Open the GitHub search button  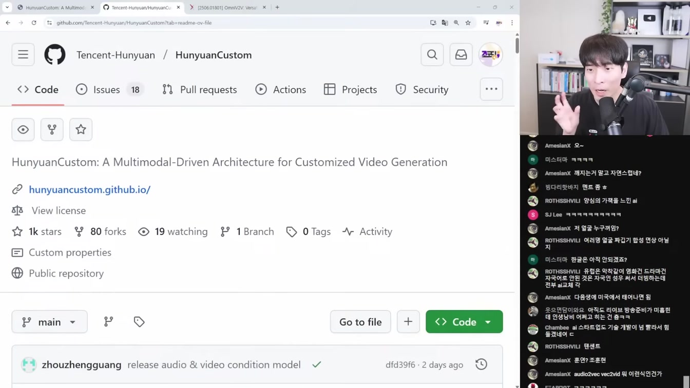click(432, 54)
